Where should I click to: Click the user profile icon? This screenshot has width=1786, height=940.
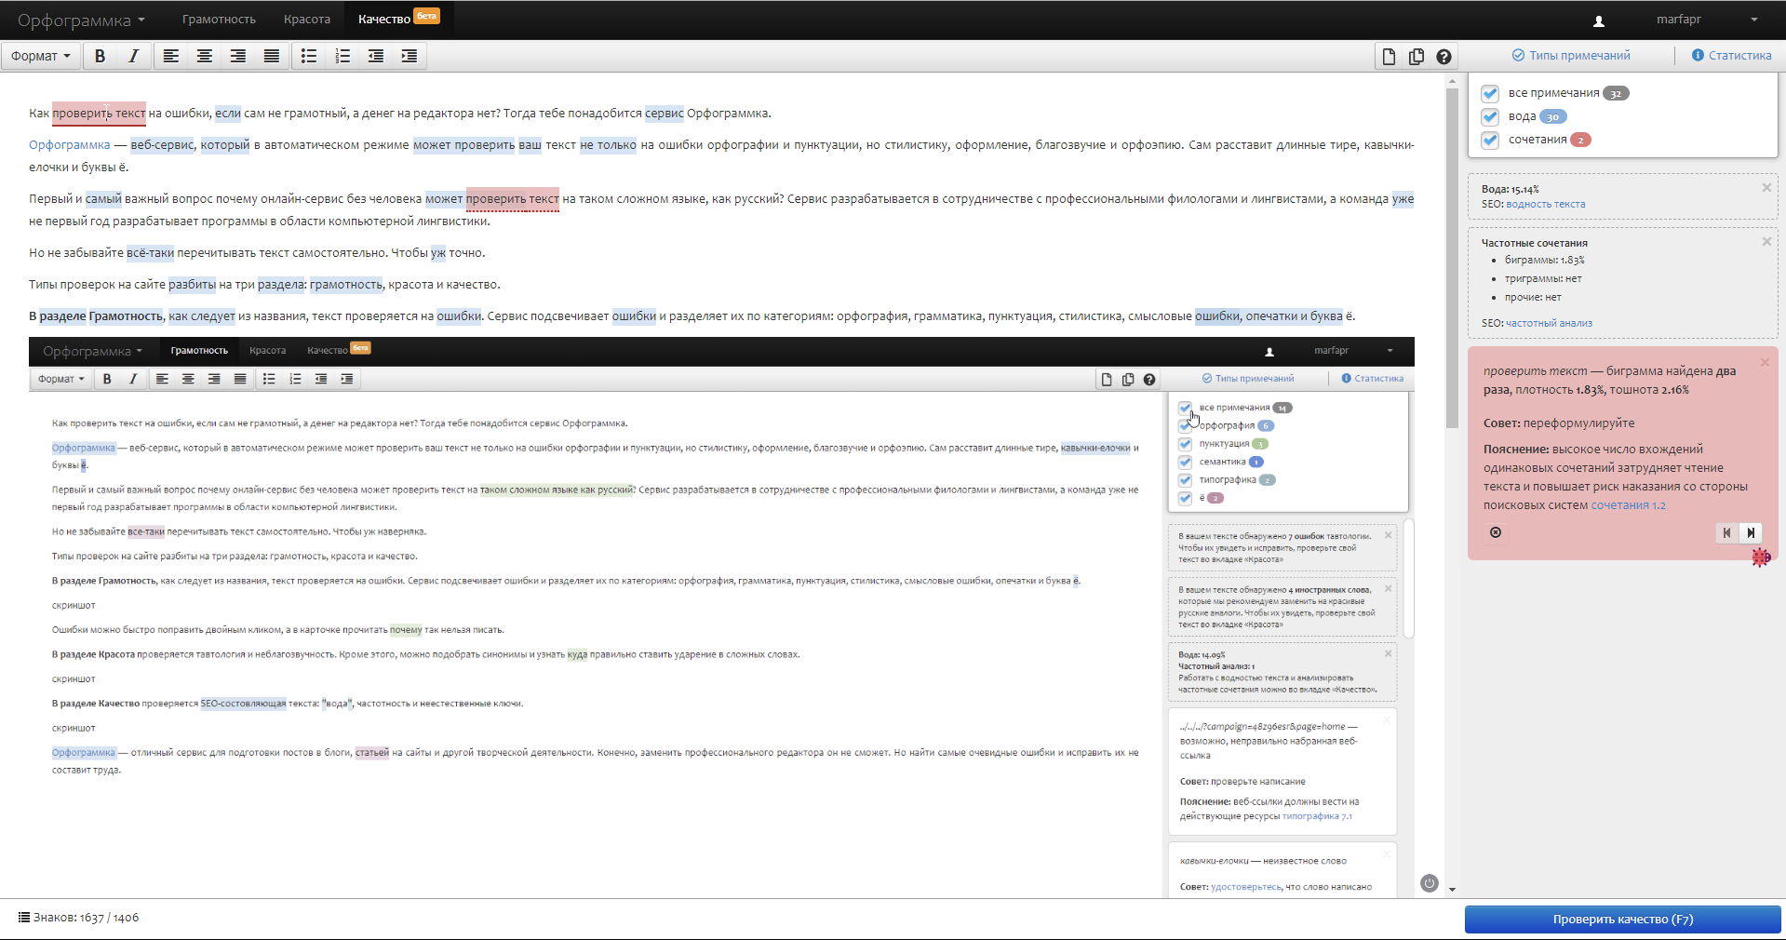(x=1599, y=20)
